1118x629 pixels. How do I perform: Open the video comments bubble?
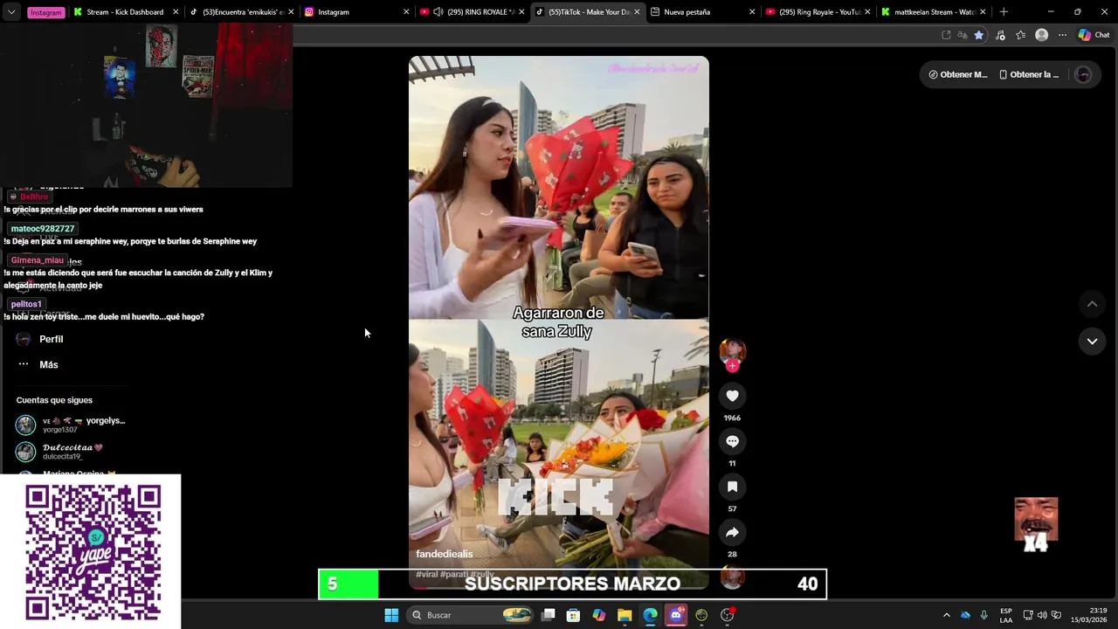pos(732,441)
